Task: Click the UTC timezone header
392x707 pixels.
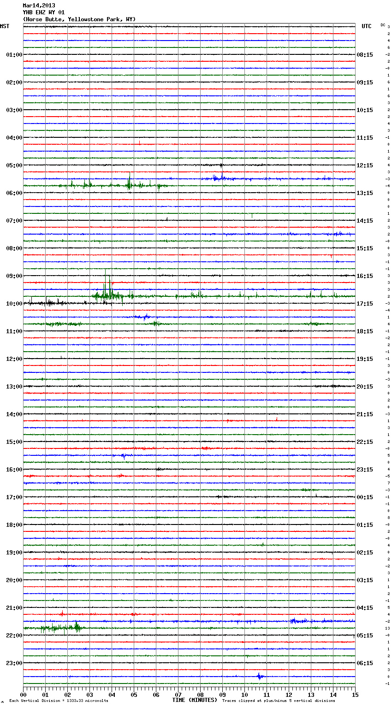Action: 366,26
